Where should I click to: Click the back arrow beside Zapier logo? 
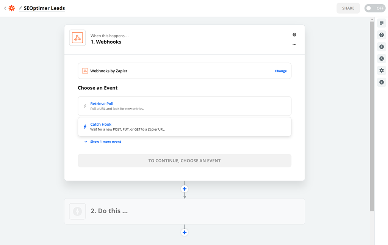click(x=5, y=8)
